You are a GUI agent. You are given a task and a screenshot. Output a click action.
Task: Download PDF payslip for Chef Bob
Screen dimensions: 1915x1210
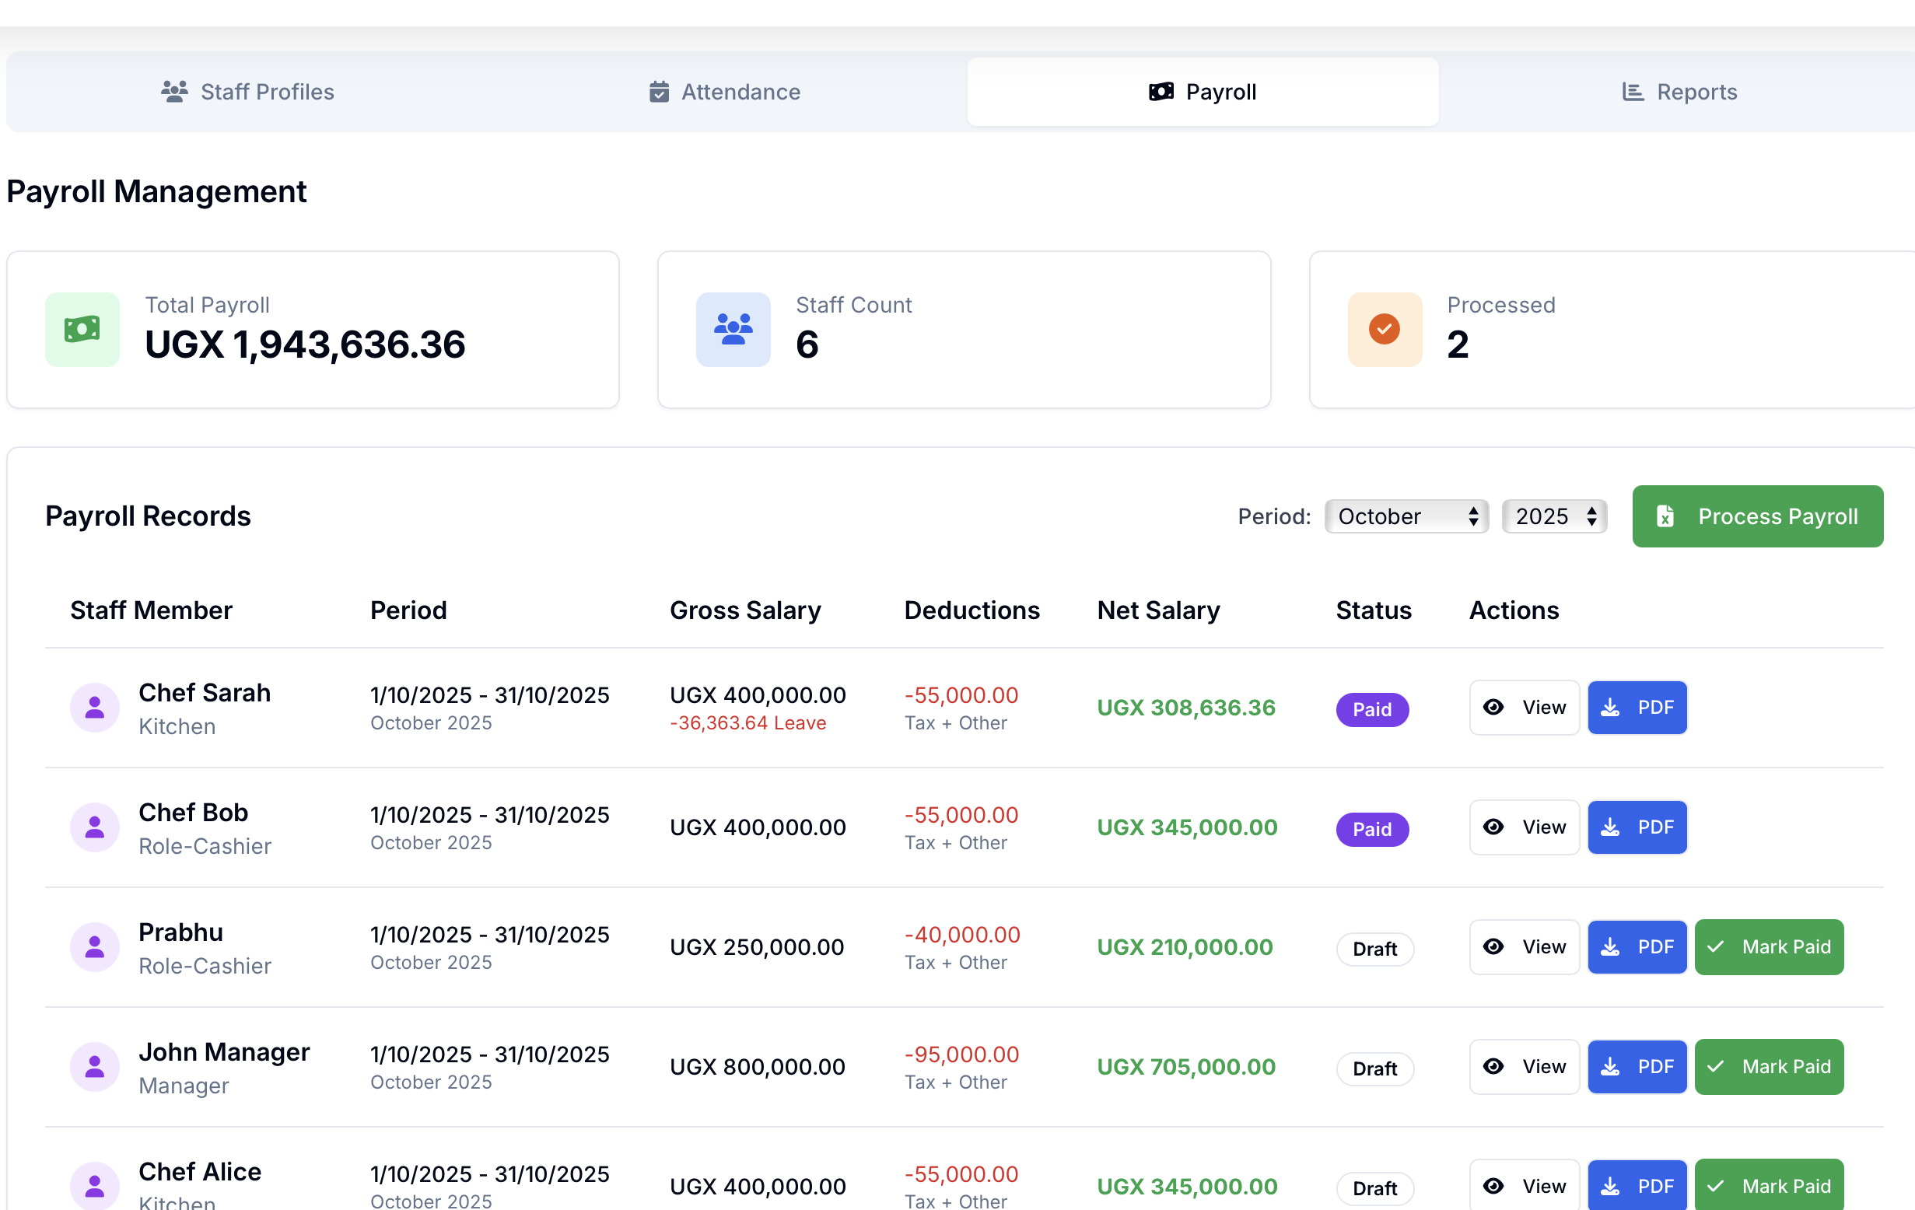click(x=1637, y=827)
